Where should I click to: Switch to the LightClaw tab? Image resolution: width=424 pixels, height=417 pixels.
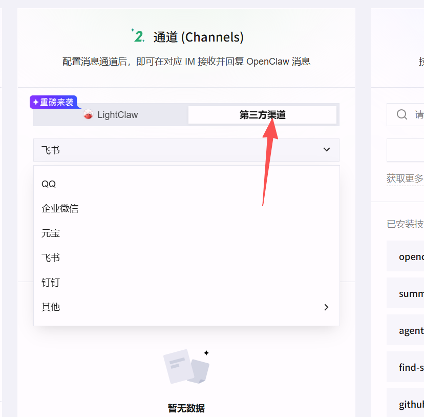click(111, 115)
